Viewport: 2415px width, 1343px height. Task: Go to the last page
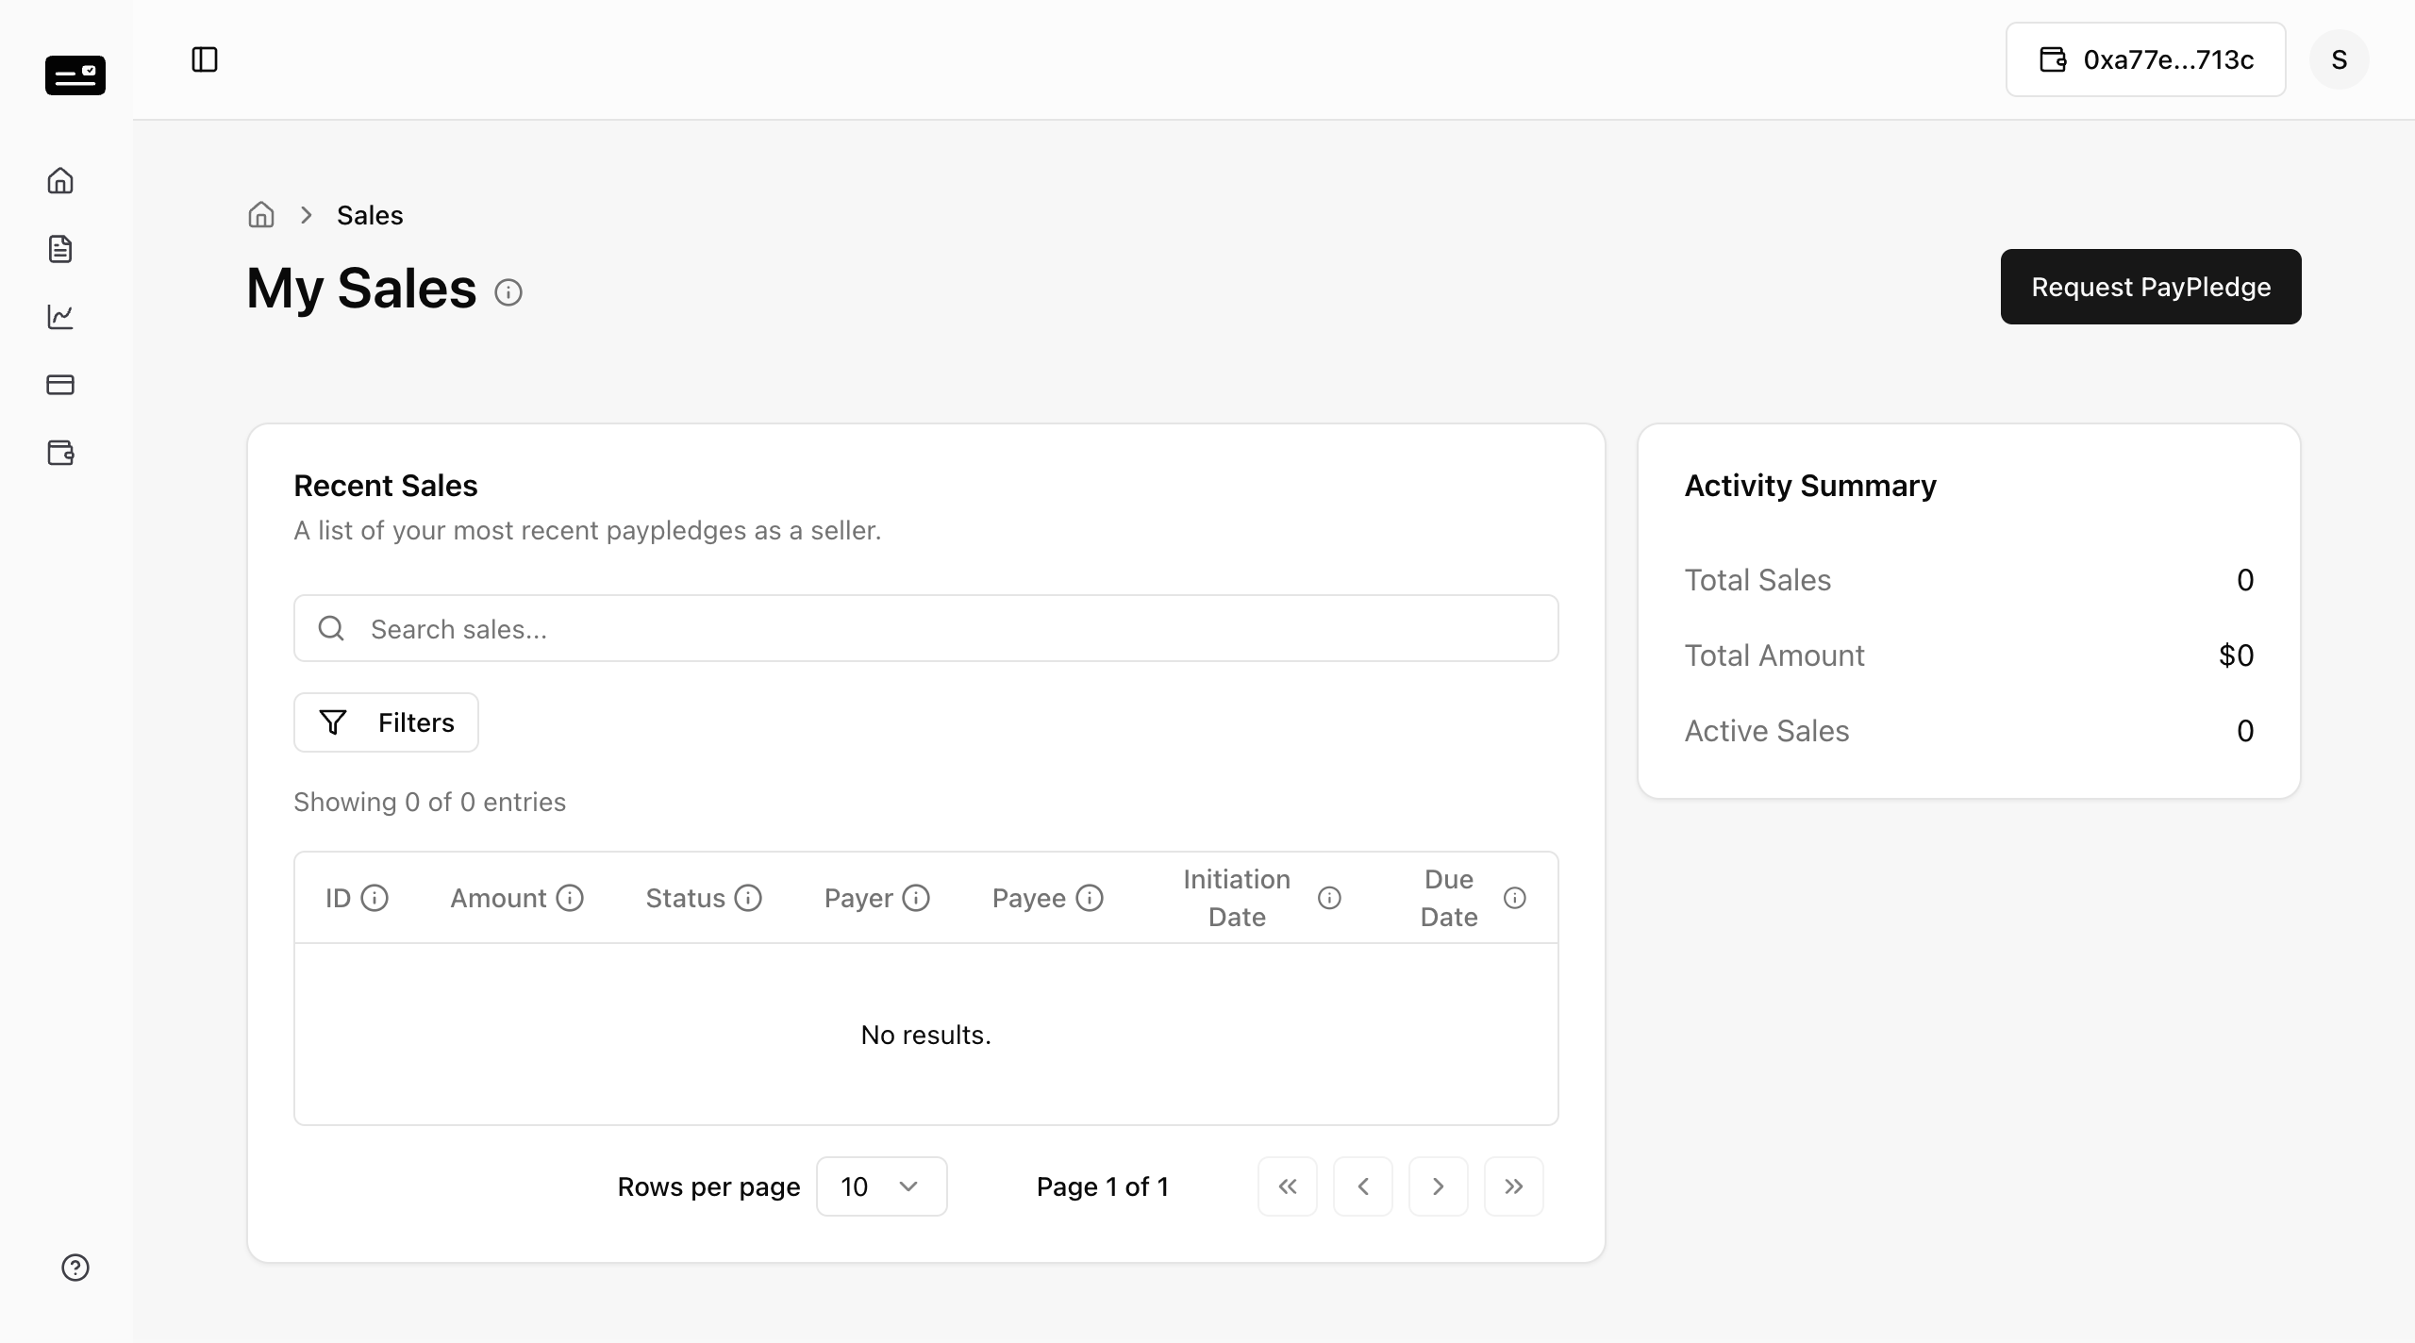(x=1514, y=1186)
